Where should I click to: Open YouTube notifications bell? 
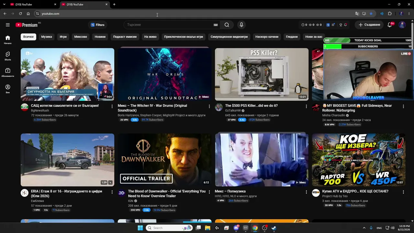click(390, 25)
